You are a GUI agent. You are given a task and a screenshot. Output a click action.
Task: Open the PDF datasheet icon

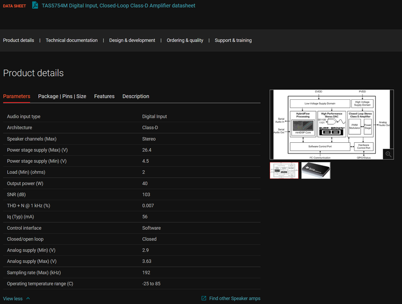(35, 5)
